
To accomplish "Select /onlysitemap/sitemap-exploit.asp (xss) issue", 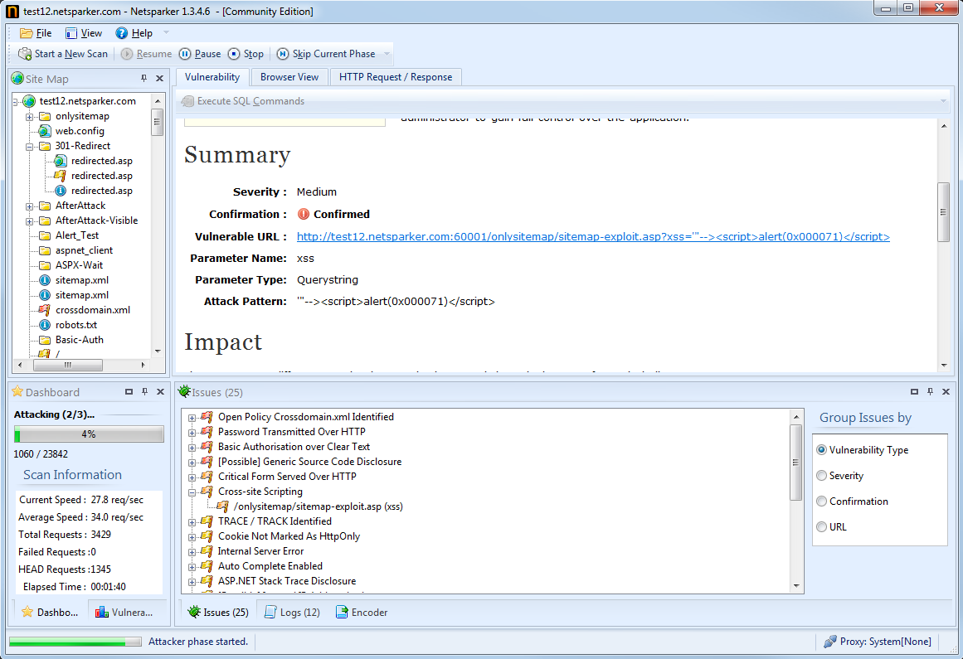I will 319,506.
